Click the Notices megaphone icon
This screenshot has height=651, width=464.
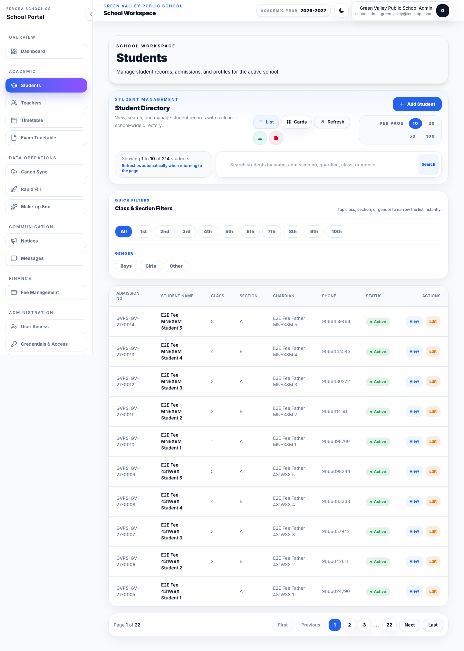point(14,241)
